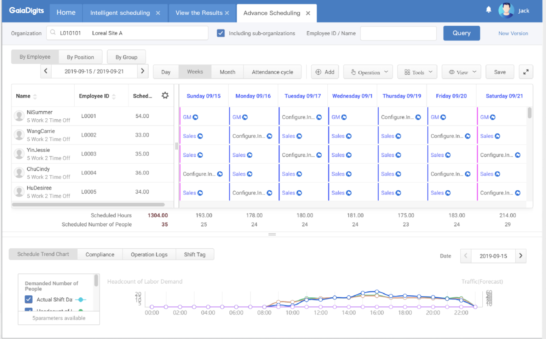
Task: Go to previous week arrow
Action: pos(46,71)
